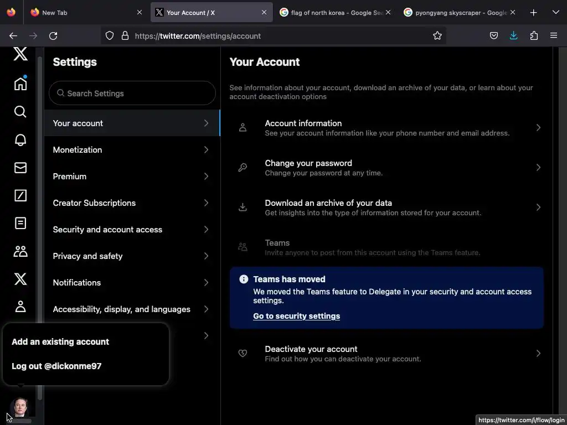Open Grok slash icon in sidebar
The image size is (567, 425).
tap(20, 195)
